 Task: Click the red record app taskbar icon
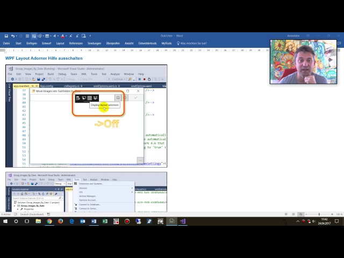click(x=127, y=221)
